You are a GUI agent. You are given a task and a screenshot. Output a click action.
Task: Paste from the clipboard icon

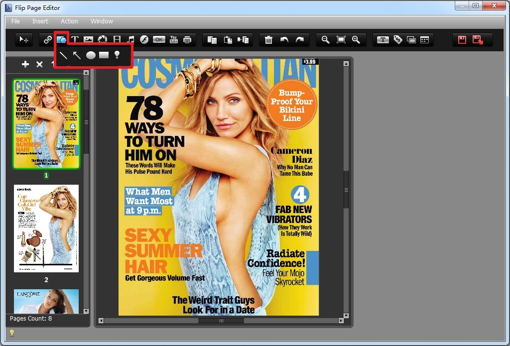tap(228, 40)
